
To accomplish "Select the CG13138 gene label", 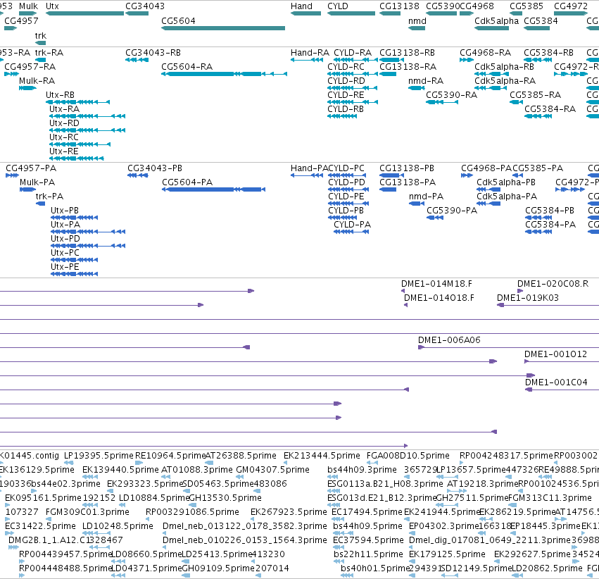I will pos(399,6).
